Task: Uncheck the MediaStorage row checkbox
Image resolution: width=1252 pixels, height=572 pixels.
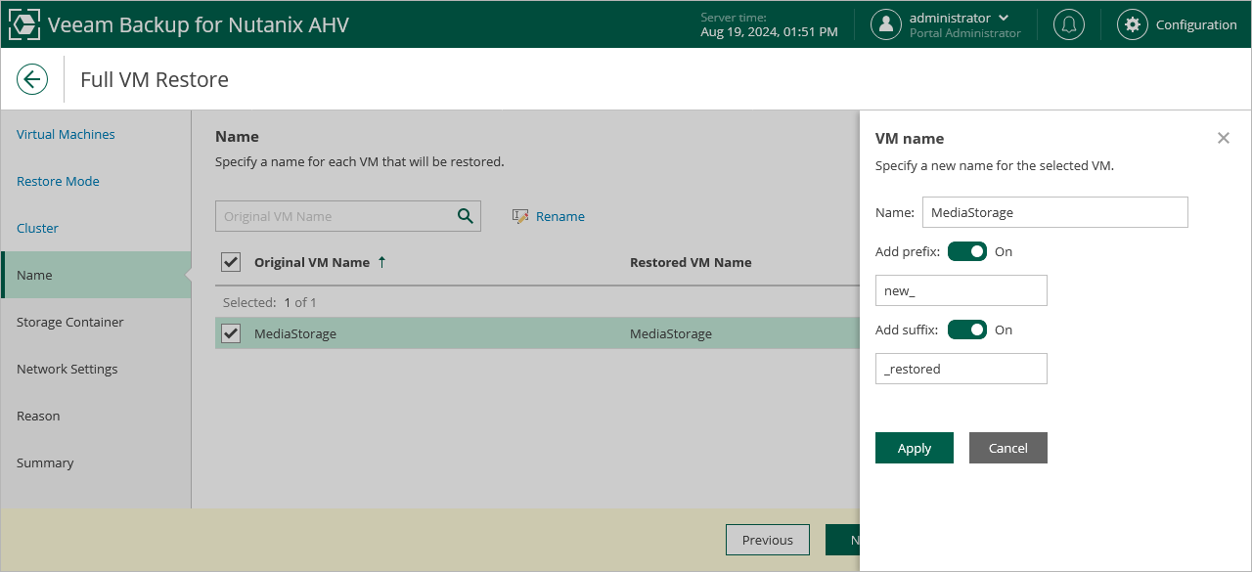Action: pos(231,333)
